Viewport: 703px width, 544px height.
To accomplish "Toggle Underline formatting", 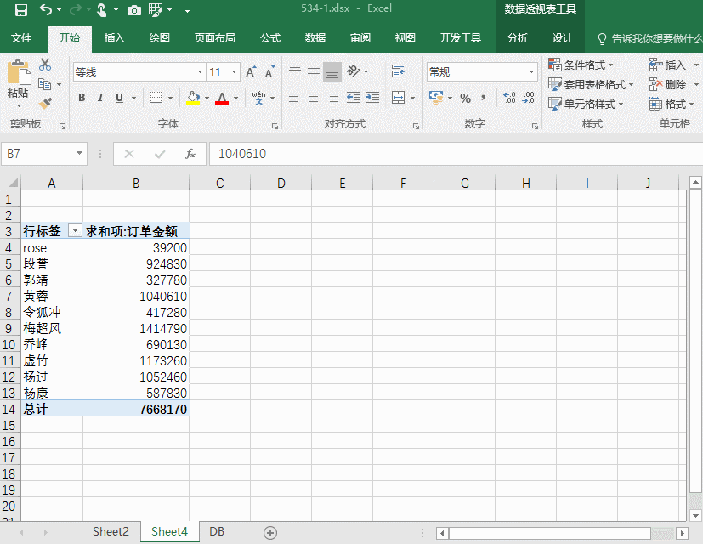I will [x=119, y=98].
